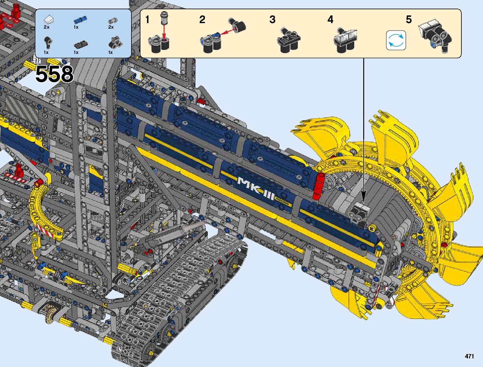Click the installed white-topped sub-assembly on boom
483x367 pixels.
(360, 213)
